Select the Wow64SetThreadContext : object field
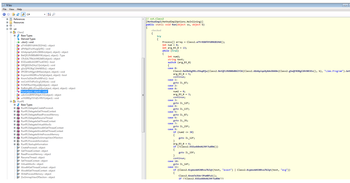 coord(38,170)
